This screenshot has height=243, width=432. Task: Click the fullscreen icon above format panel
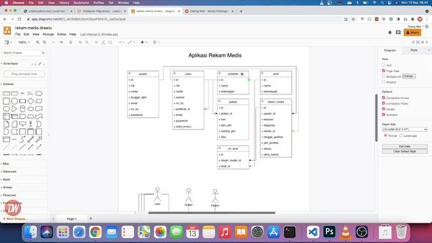[418, 42]
